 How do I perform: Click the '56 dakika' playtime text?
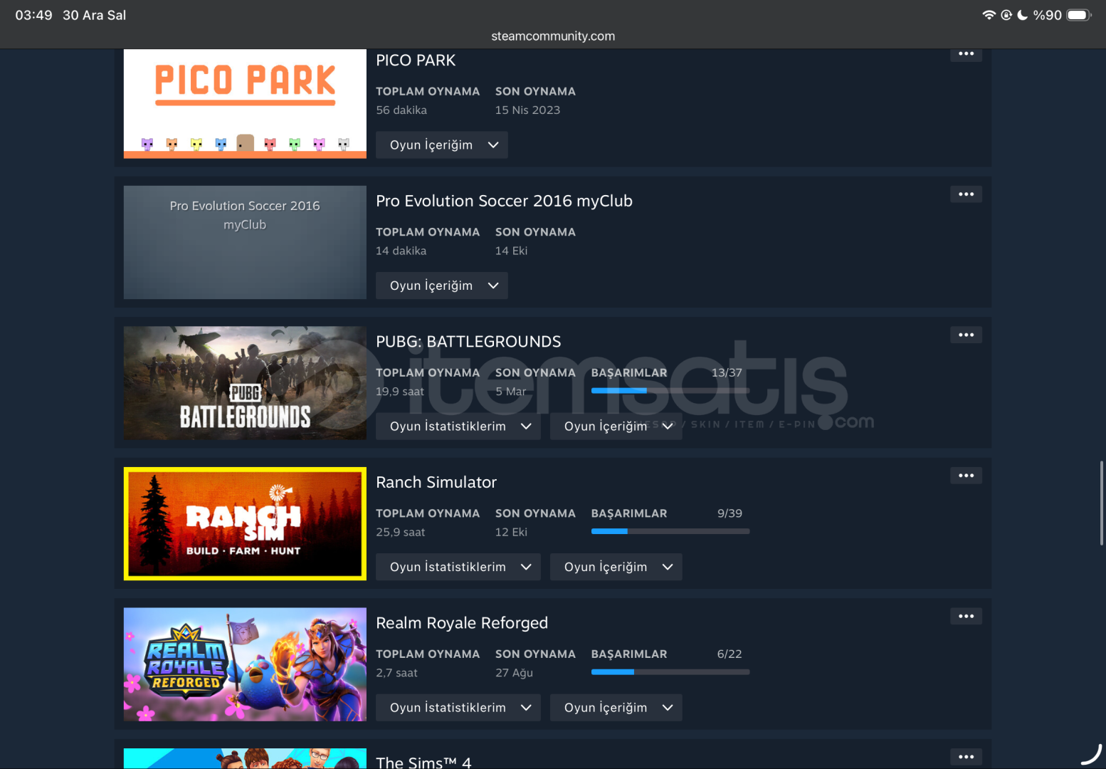(x=401, y=110)
